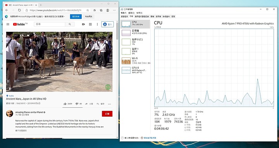
Task: Reload the YouTube page in Edge
Action: pos(19,10)
